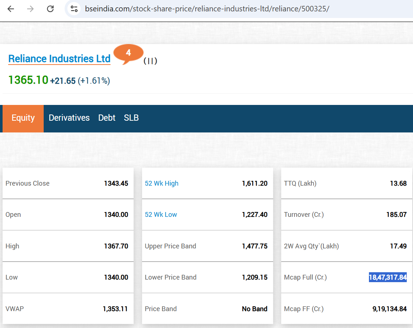Screen dimensions: 413x328
Task: Click the Mcap FF (Cr.) label
Action: coord(304,309)
